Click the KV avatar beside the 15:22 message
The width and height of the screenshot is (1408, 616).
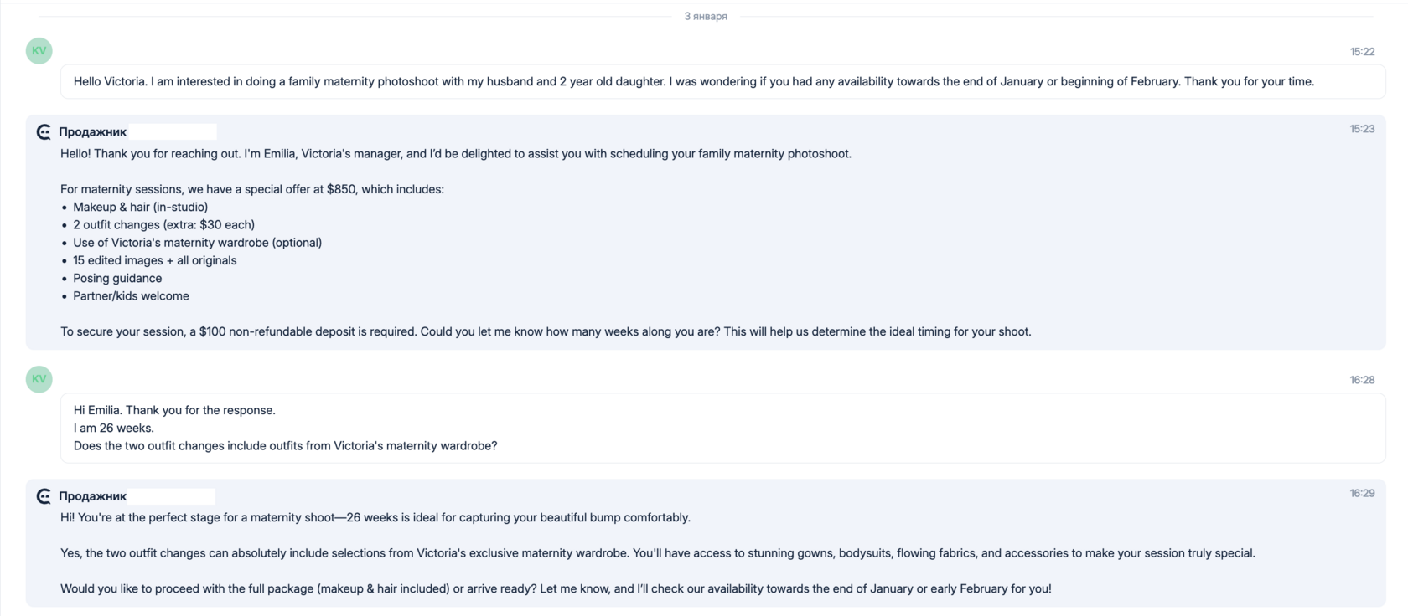39,51
